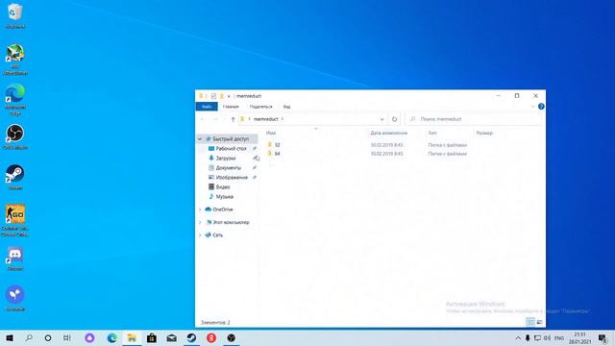Open OBS Studio on taskbar
Viewport: 615px width, 346px height.
point(232,337)
